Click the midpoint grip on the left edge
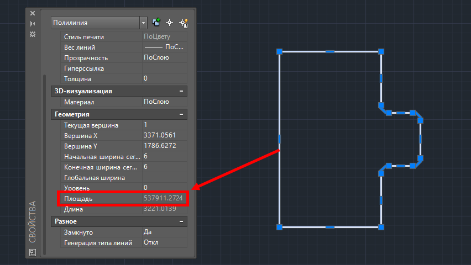The height and width of the screenshot is (265, 471). point(280,139)
